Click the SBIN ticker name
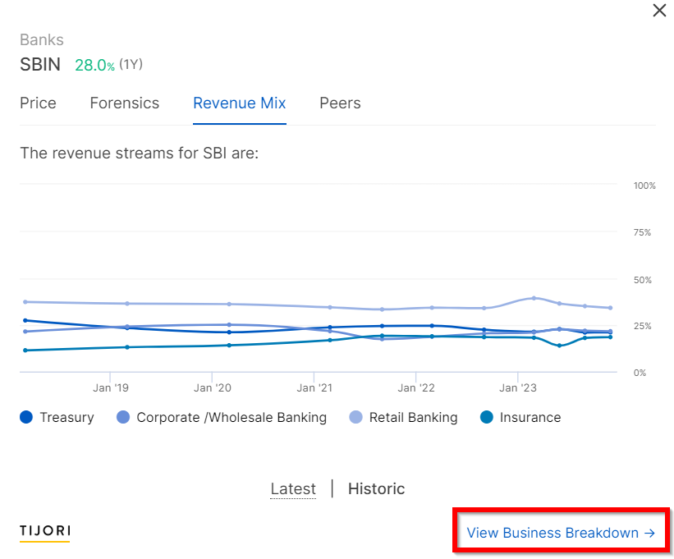The height and width of the screenshot is (559, 674). coord(40,65)
